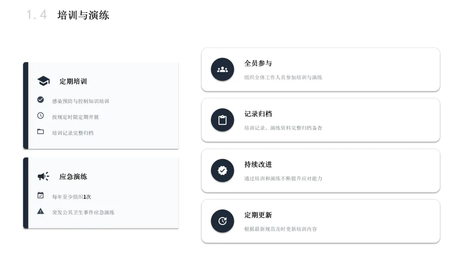Click the refresh clock icon for 定期更新
Screen dimensions: 463x260
(222, 221)
